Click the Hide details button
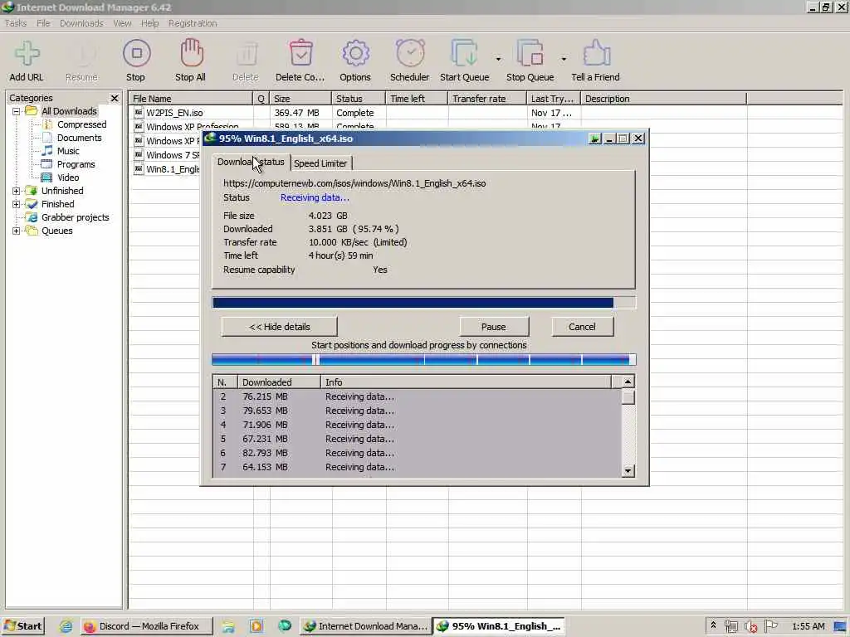850x637 pixels. pyautogui.click(x=279, y=327)
